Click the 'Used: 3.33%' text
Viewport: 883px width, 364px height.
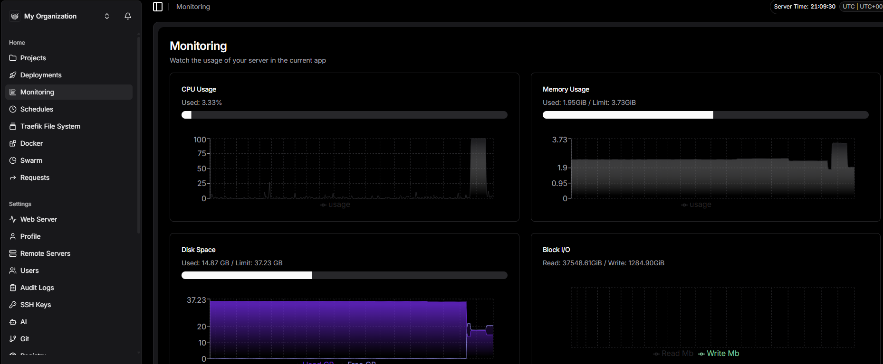(202, 103)
